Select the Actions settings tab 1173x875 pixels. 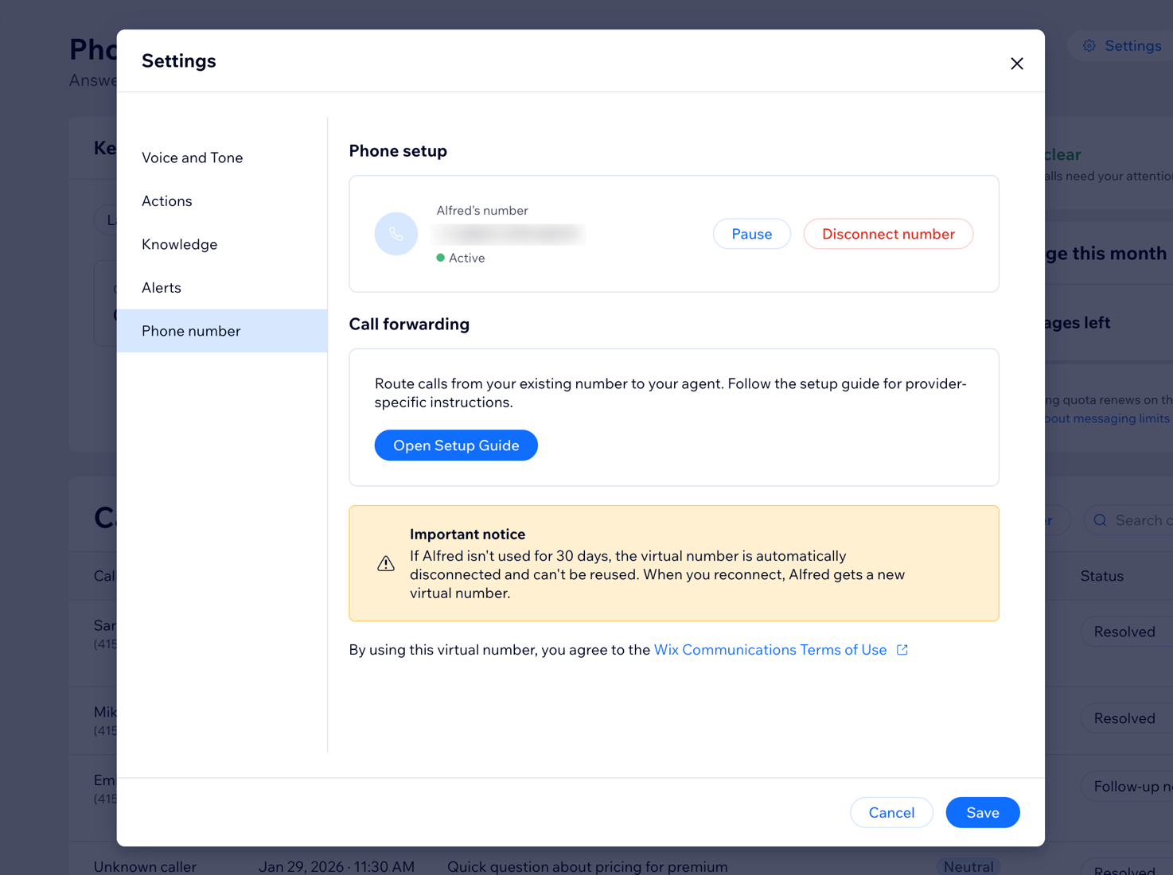[222, 200]
